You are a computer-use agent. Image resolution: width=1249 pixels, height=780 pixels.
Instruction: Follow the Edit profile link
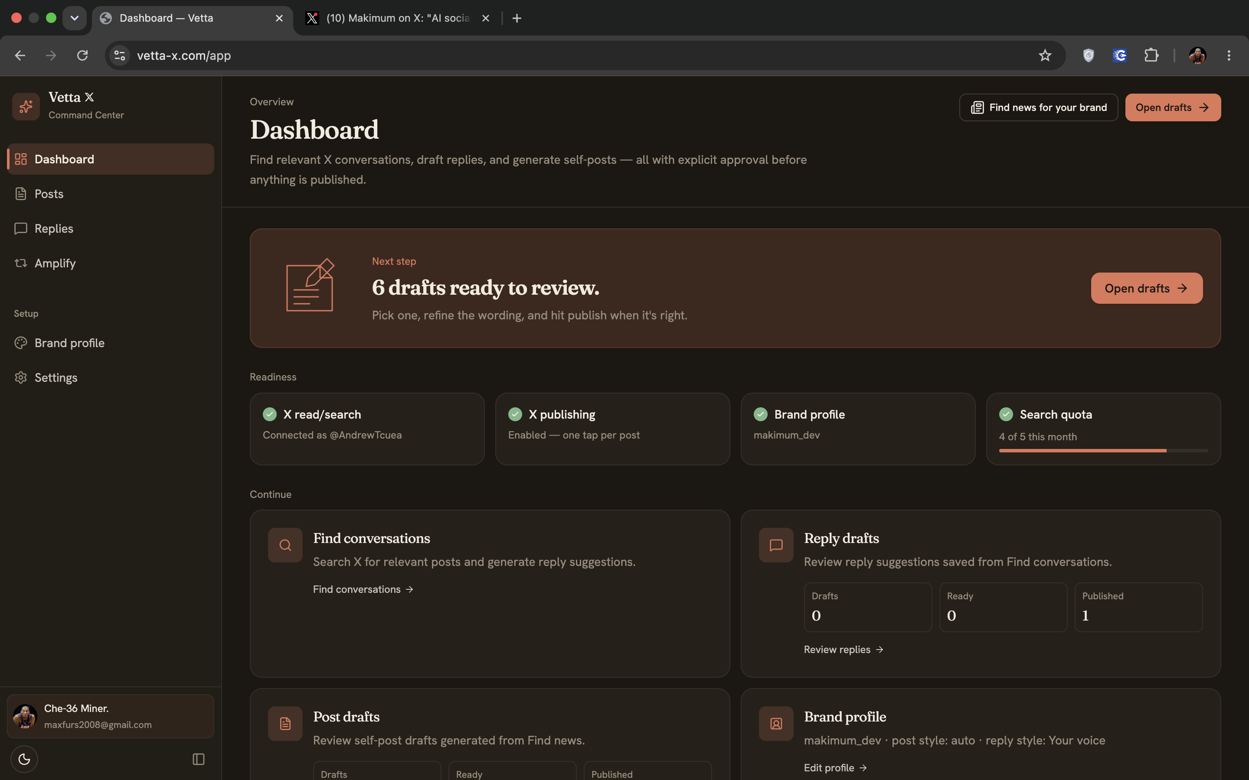835,767
